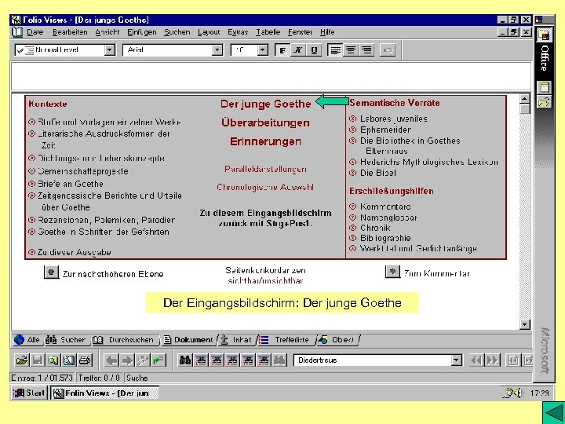Open the Ansicht menu

click(x=108, y=32)
